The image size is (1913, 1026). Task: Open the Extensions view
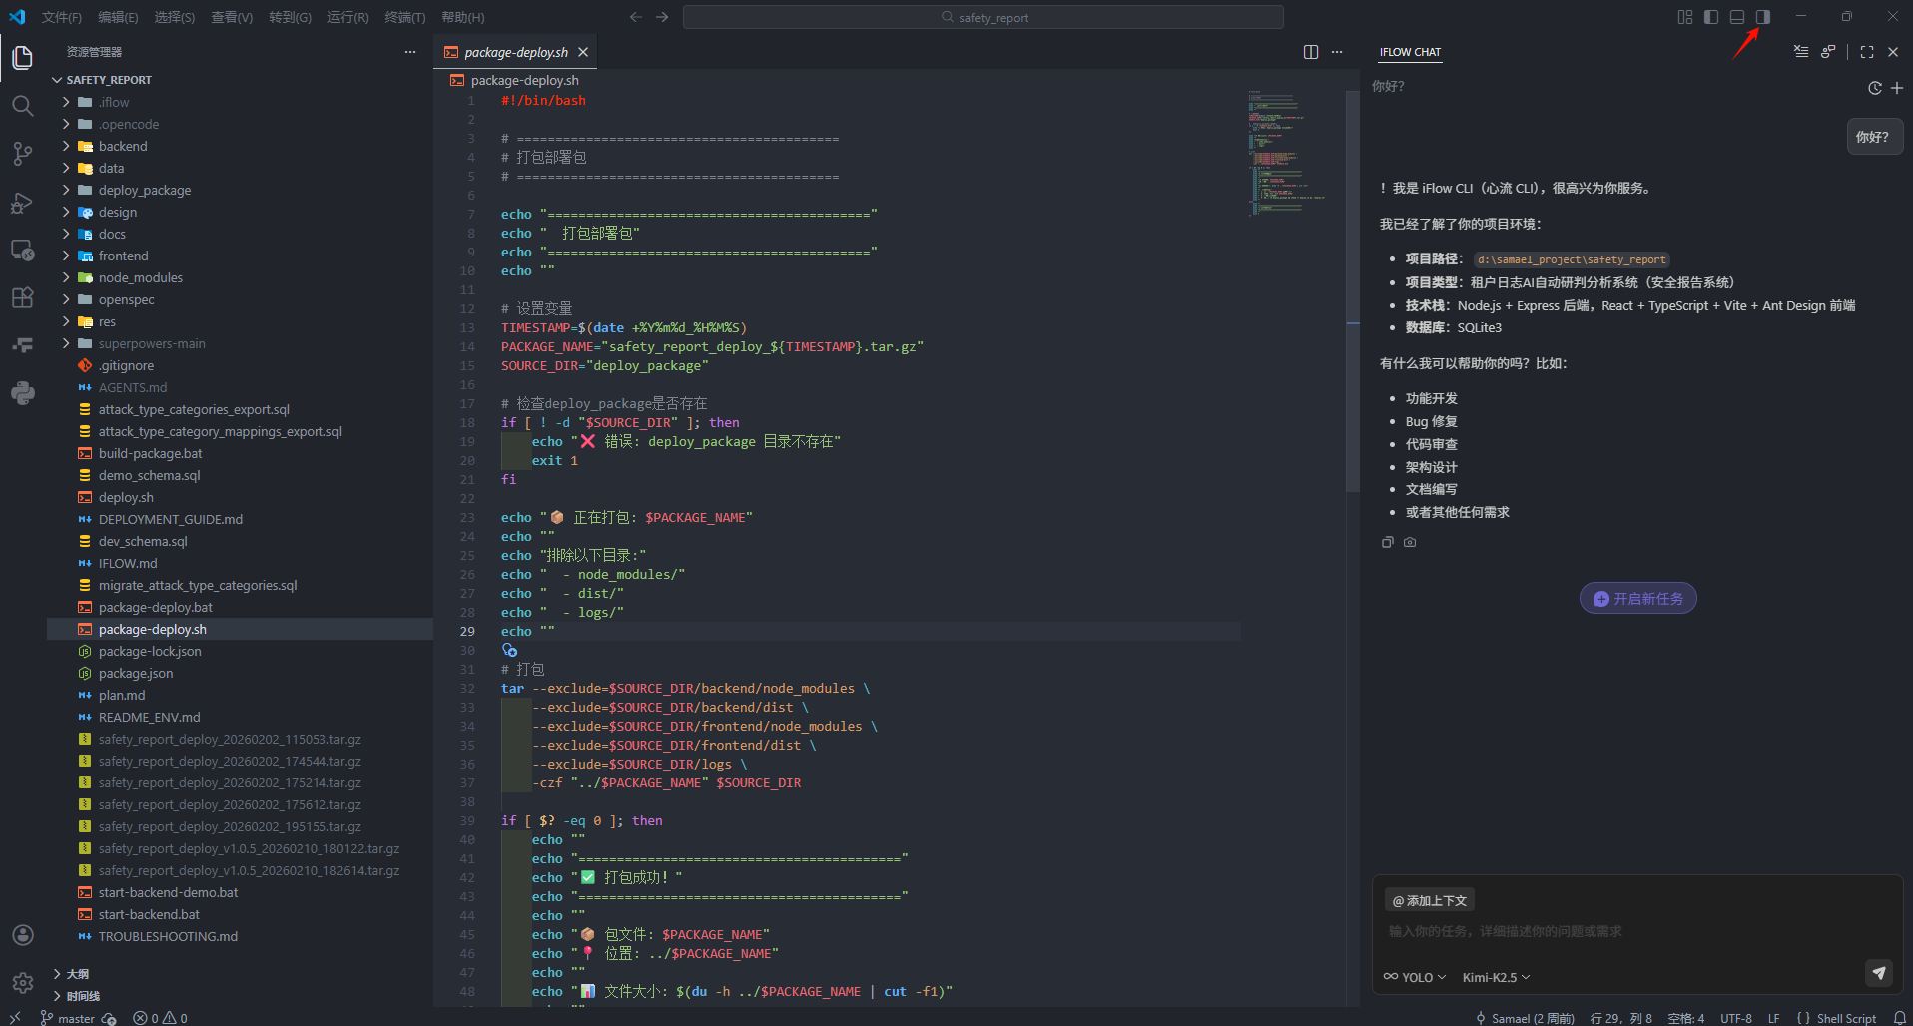click(x=22, y=297)
